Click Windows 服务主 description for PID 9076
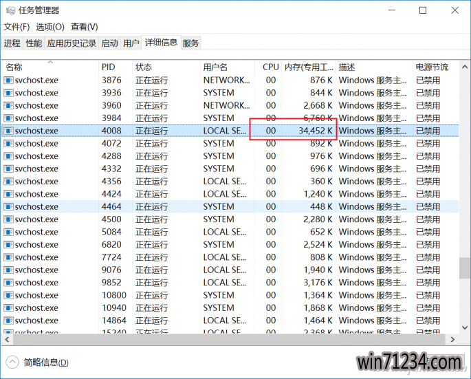The height and width of the screenshot is (379, 471). point(373,270)
